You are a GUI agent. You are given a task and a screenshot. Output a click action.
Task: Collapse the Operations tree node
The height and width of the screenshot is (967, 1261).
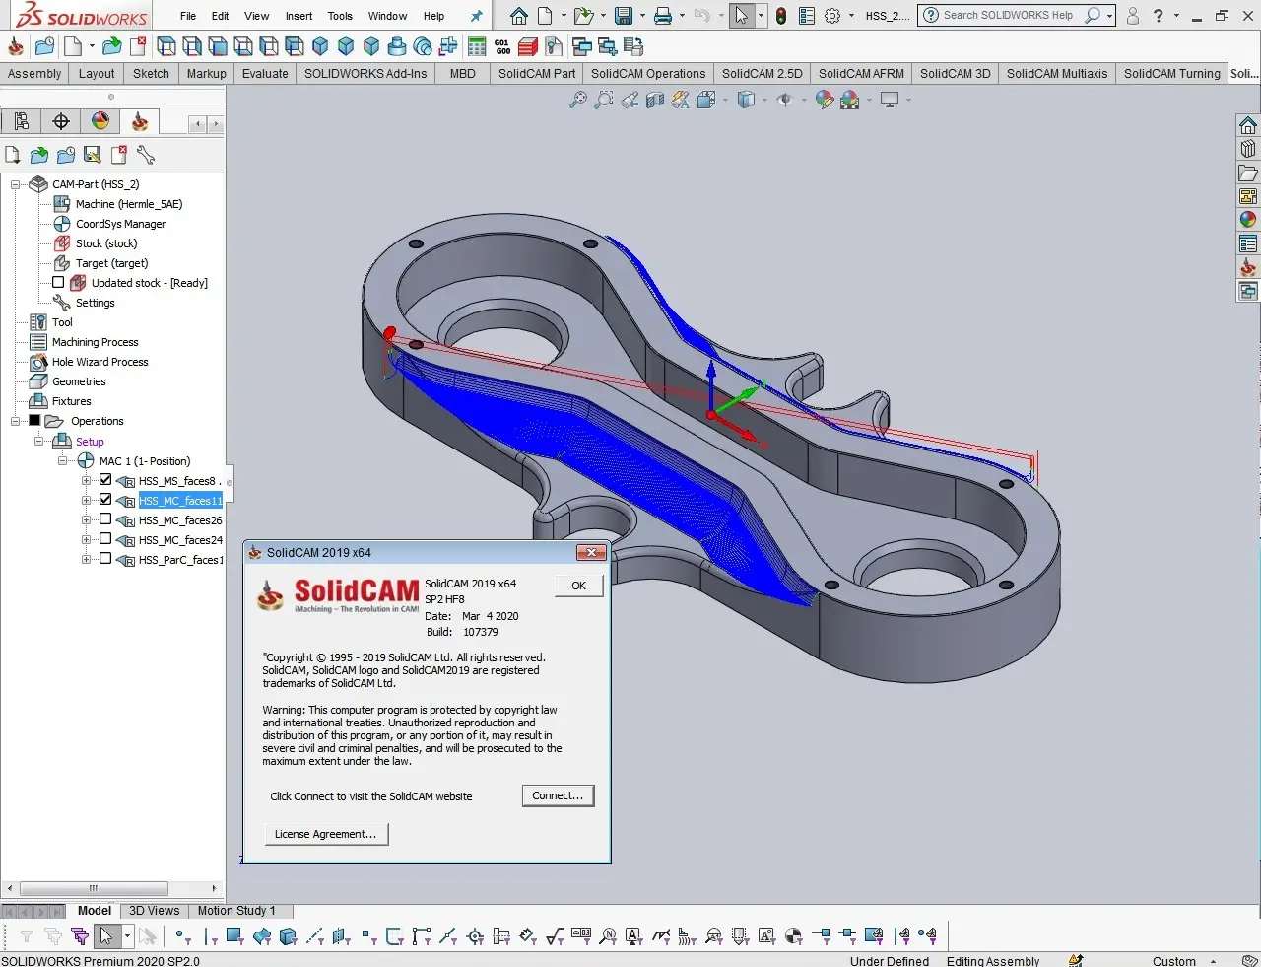pyautogui.click(x=16, y=421)
